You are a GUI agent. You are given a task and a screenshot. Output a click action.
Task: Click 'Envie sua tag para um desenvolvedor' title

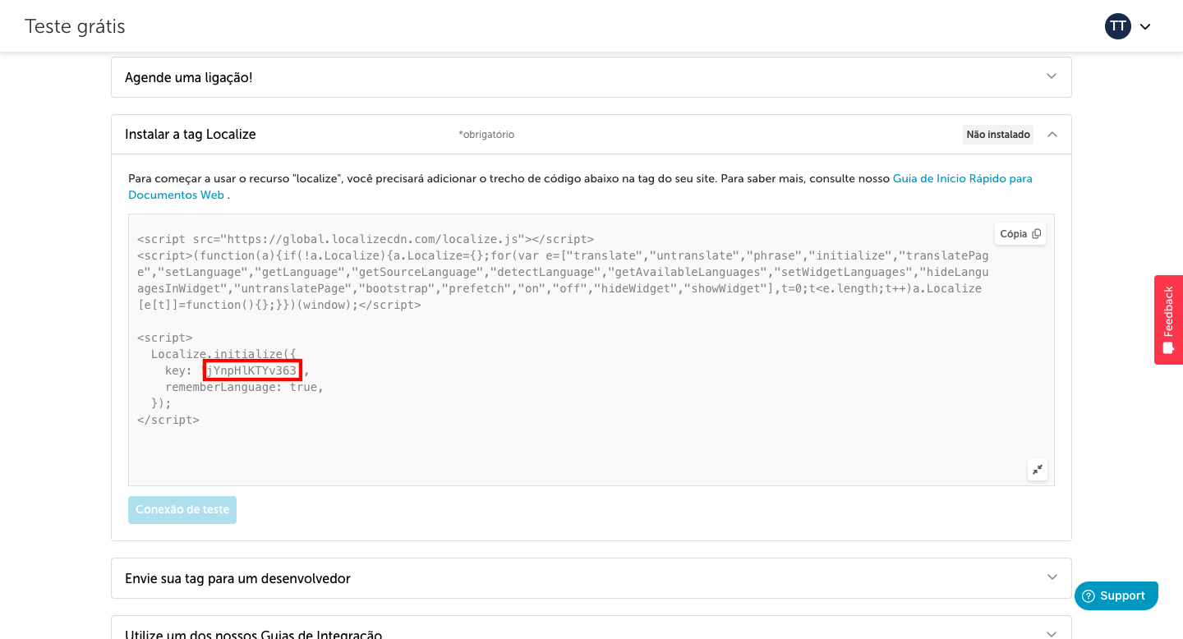(x=237, y=579)
